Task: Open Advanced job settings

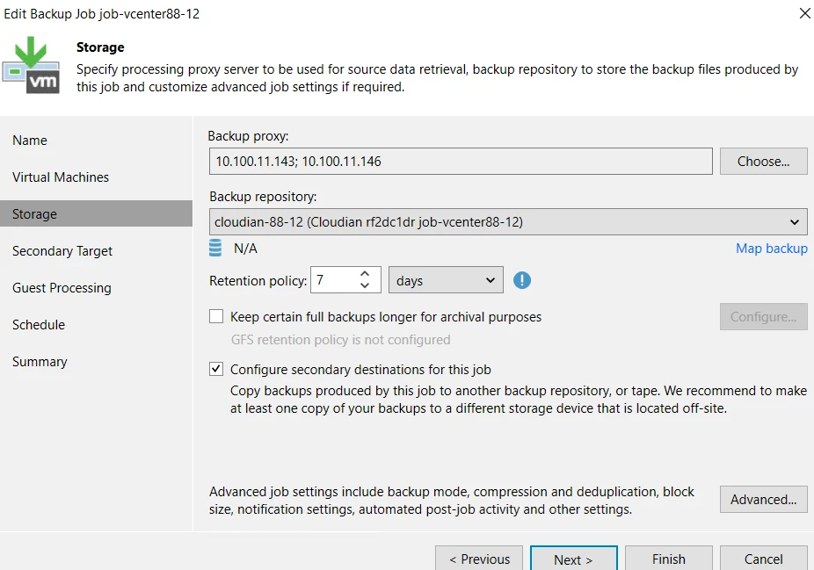Action: coord(763,500)
